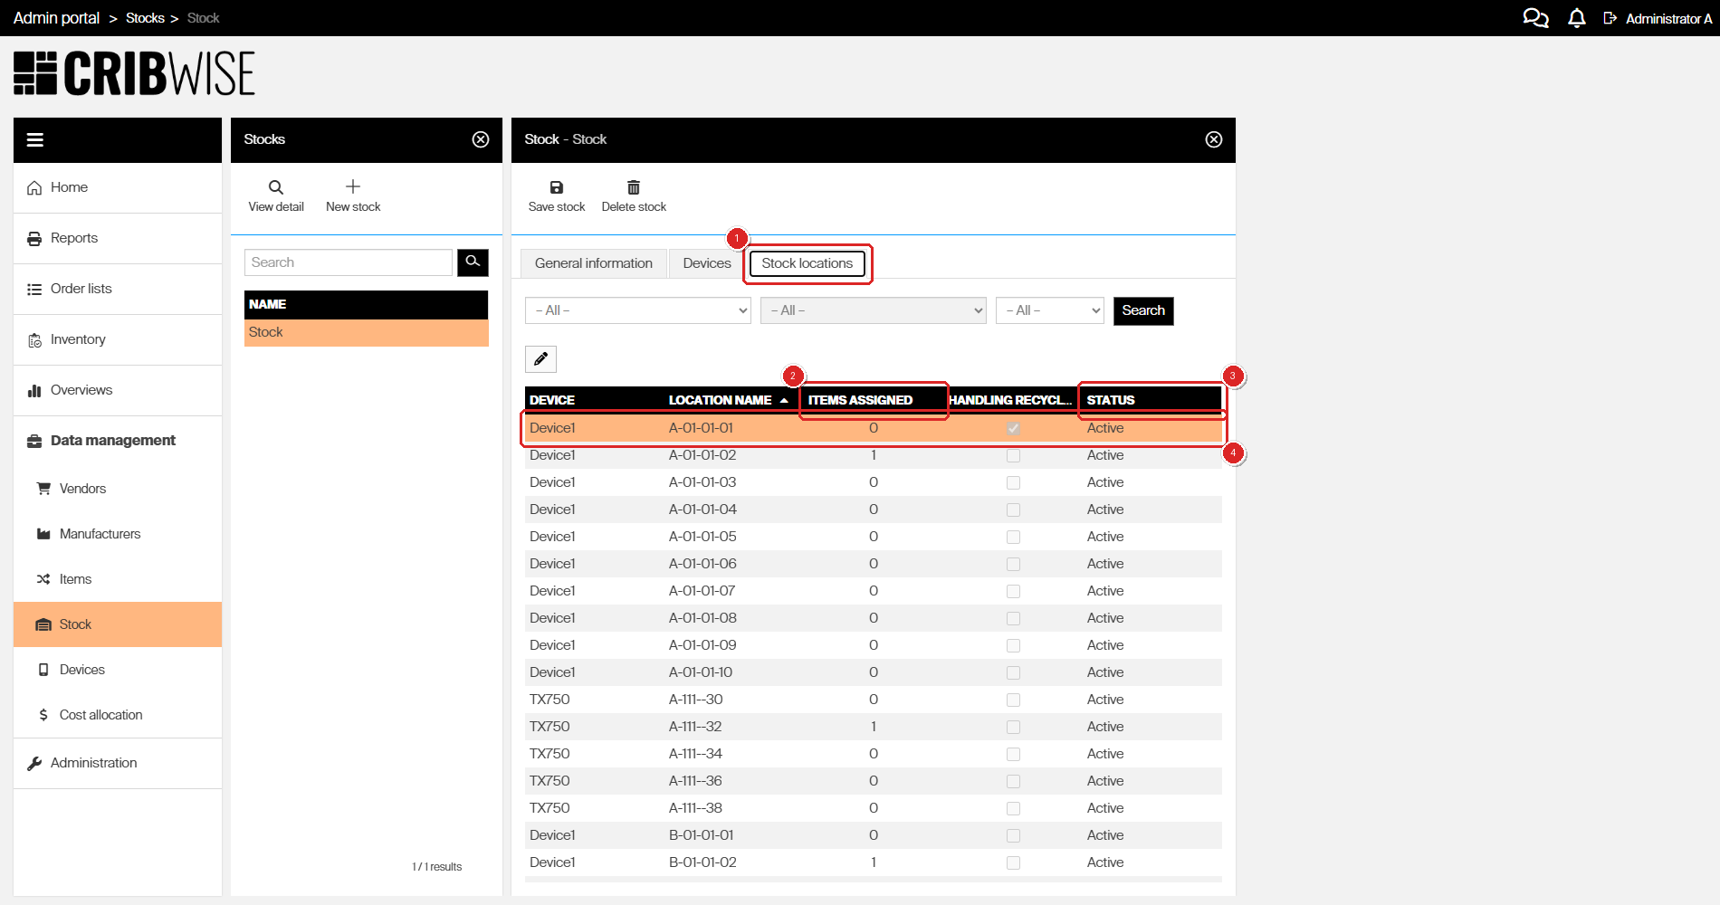Click Admin portal breadcrumb
The width and height of the screenshot is (1720, 905).
[56, 18]
